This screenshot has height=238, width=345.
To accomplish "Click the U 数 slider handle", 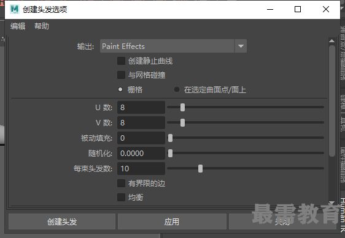I will (182, 108).
